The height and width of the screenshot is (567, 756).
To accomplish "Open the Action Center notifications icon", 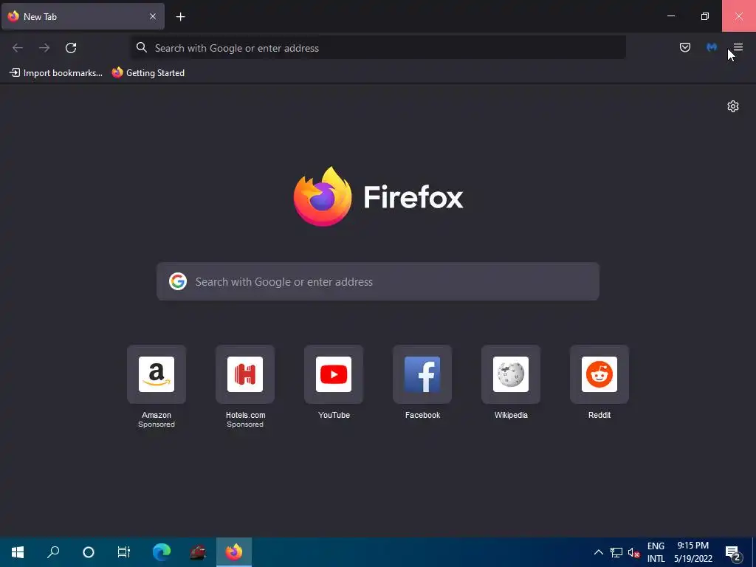I will point(732,553).
